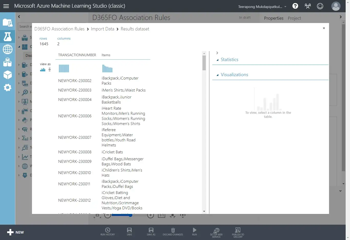The image size is (350, 240).
Task: Open the Web Services globe icon
Action: click(7, 49)
